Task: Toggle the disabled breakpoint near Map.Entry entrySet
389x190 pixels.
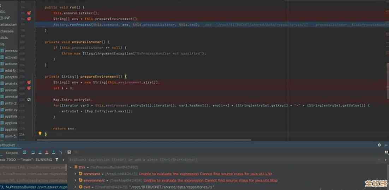Action: click(x=29, y=100)
